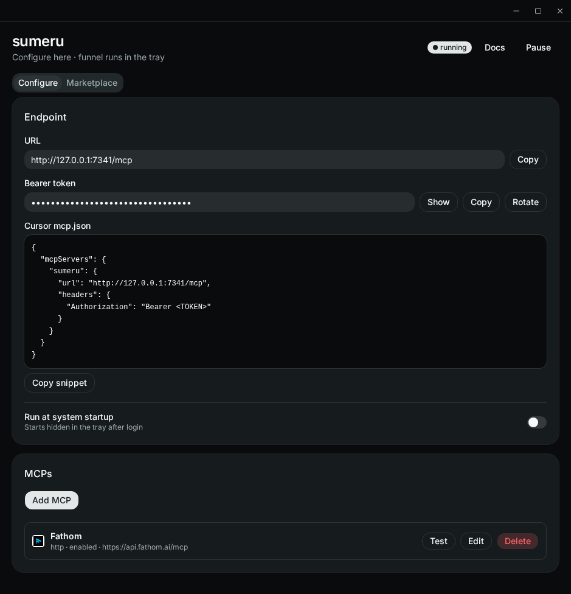Click the "url" line in the snippet

pyautogui.click(x=134, y=283)
